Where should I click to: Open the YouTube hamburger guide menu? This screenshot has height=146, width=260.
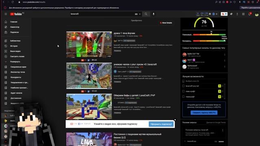click(x=6, y=14)
